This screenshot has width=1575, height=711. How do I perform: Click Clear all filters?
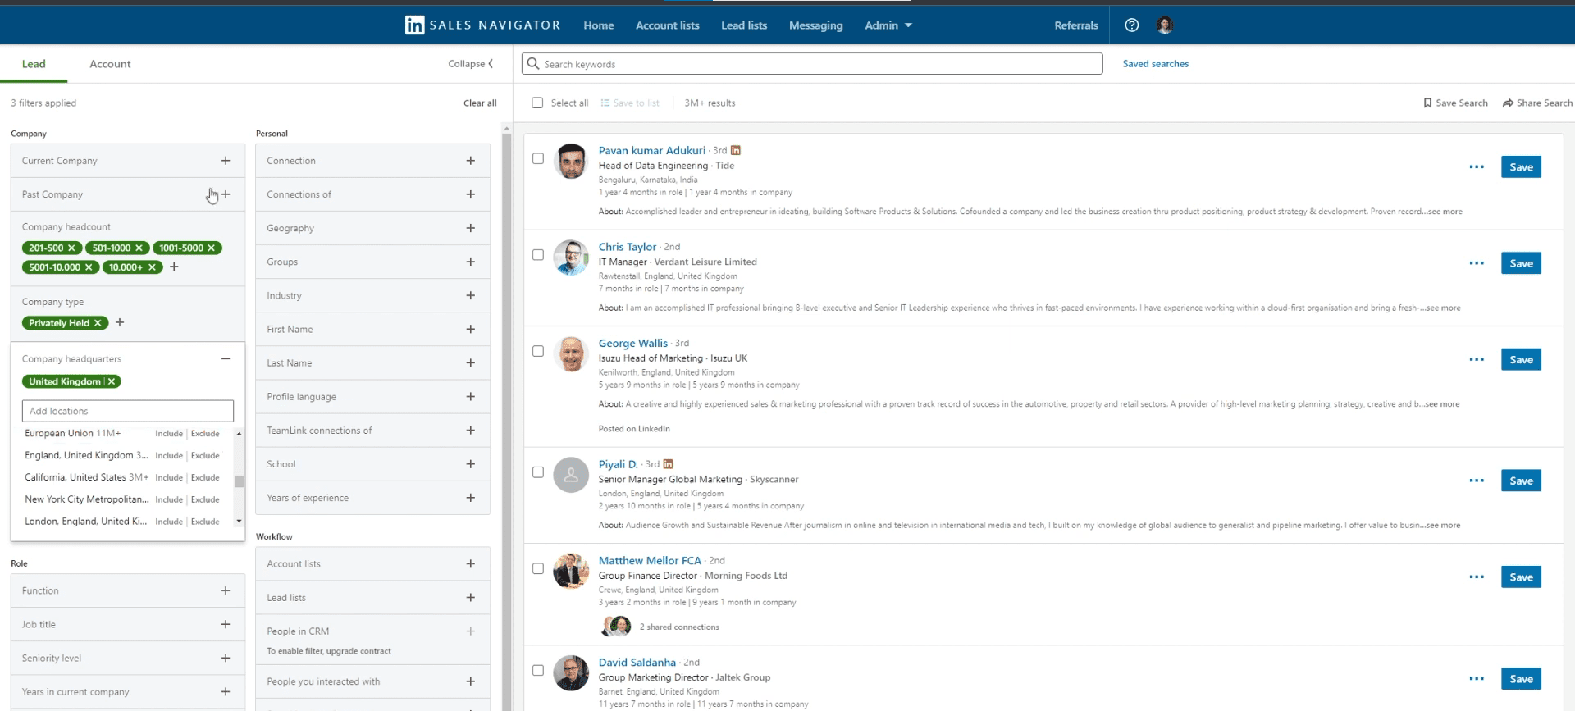(x=480, y=103)
